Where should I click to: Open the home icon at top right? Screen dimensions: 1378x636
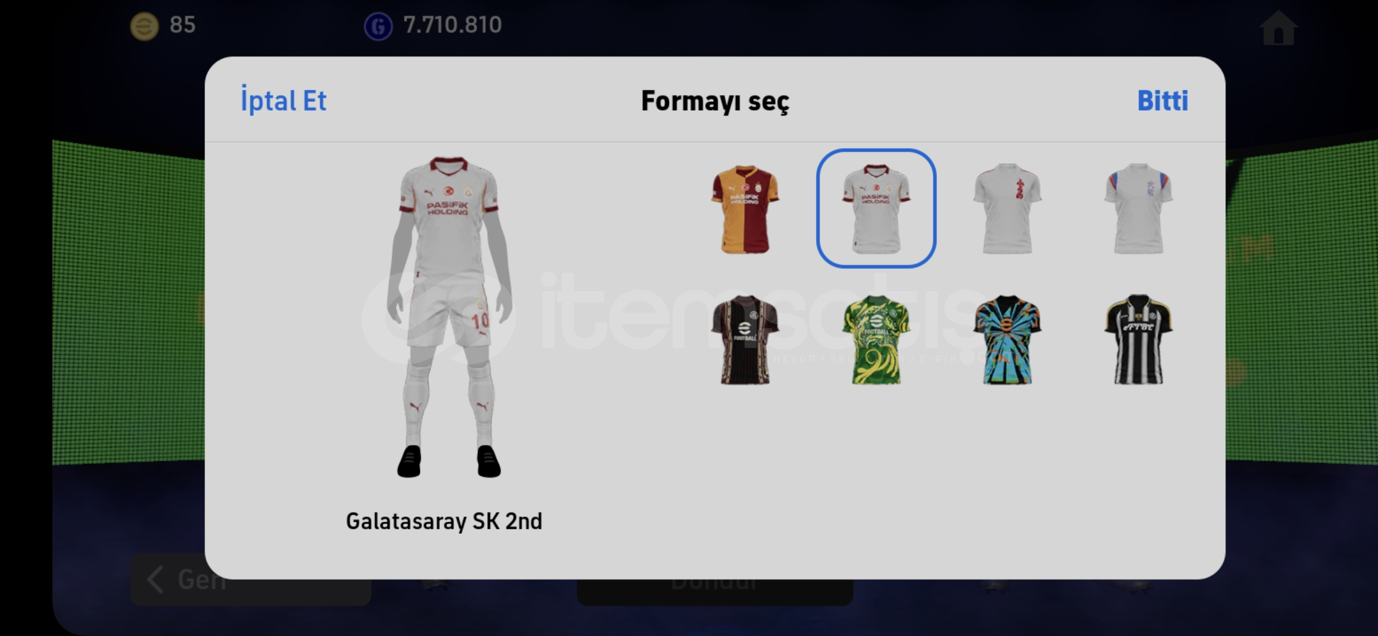[1278, 28]
